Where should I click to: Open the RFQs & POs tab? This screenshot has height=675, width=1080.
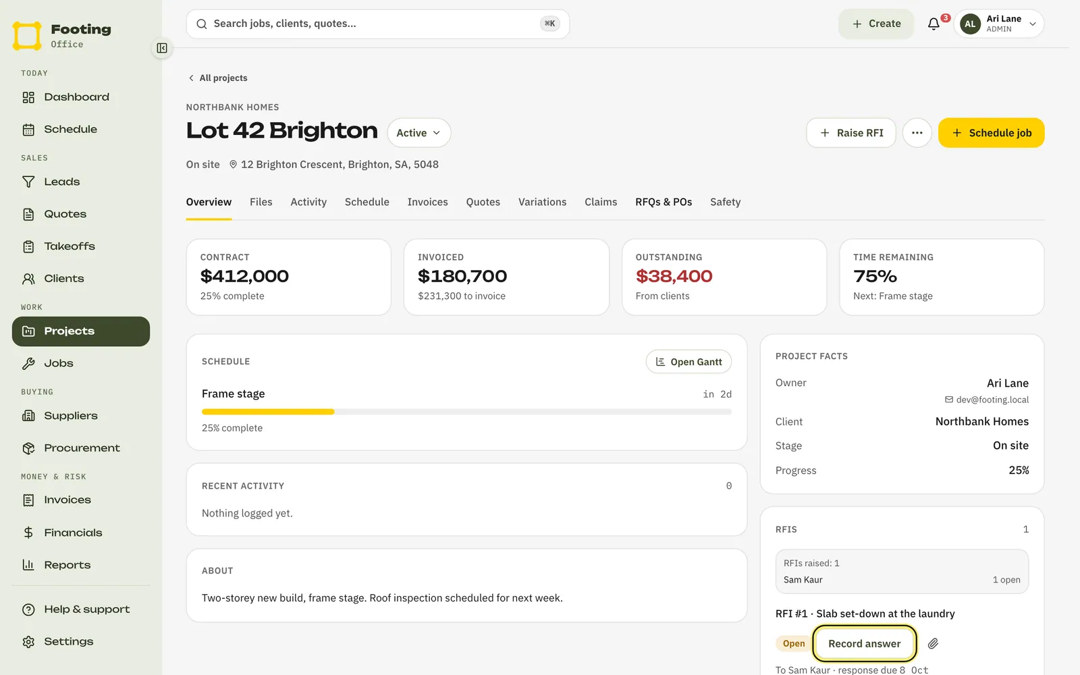(664, 202)
